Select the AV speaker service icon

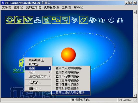(111, 20)
